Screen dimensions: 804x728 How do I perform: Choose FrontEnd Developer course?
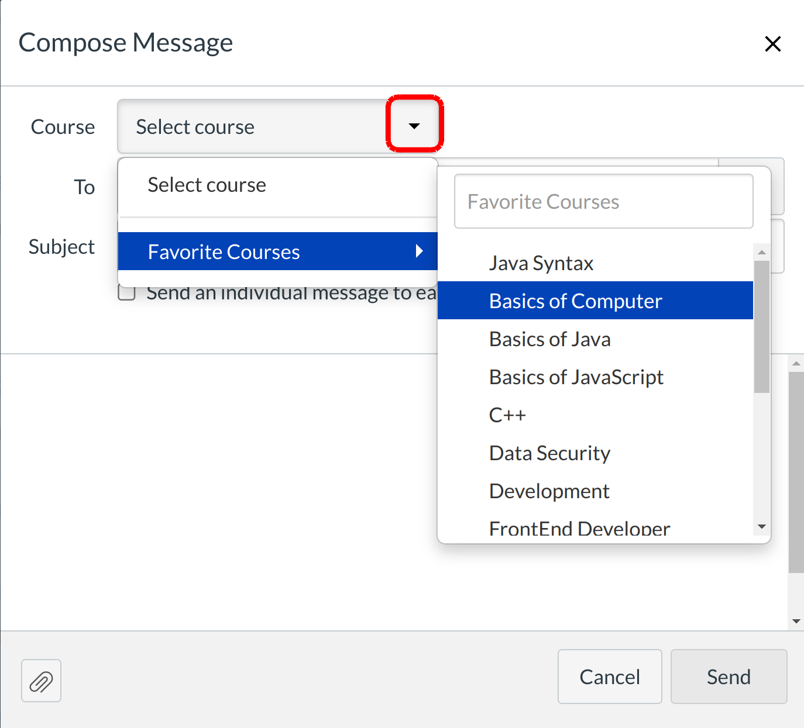pyautogui.click(x=579, y=529)
